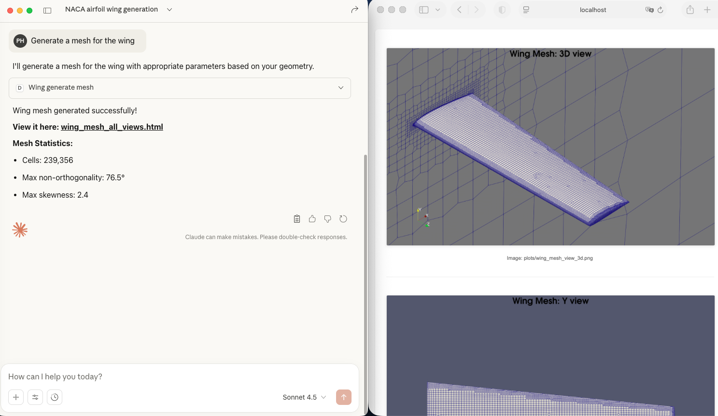718x416 pixels.
Task: Retry the response with regenerate icon
Action: 343,219
